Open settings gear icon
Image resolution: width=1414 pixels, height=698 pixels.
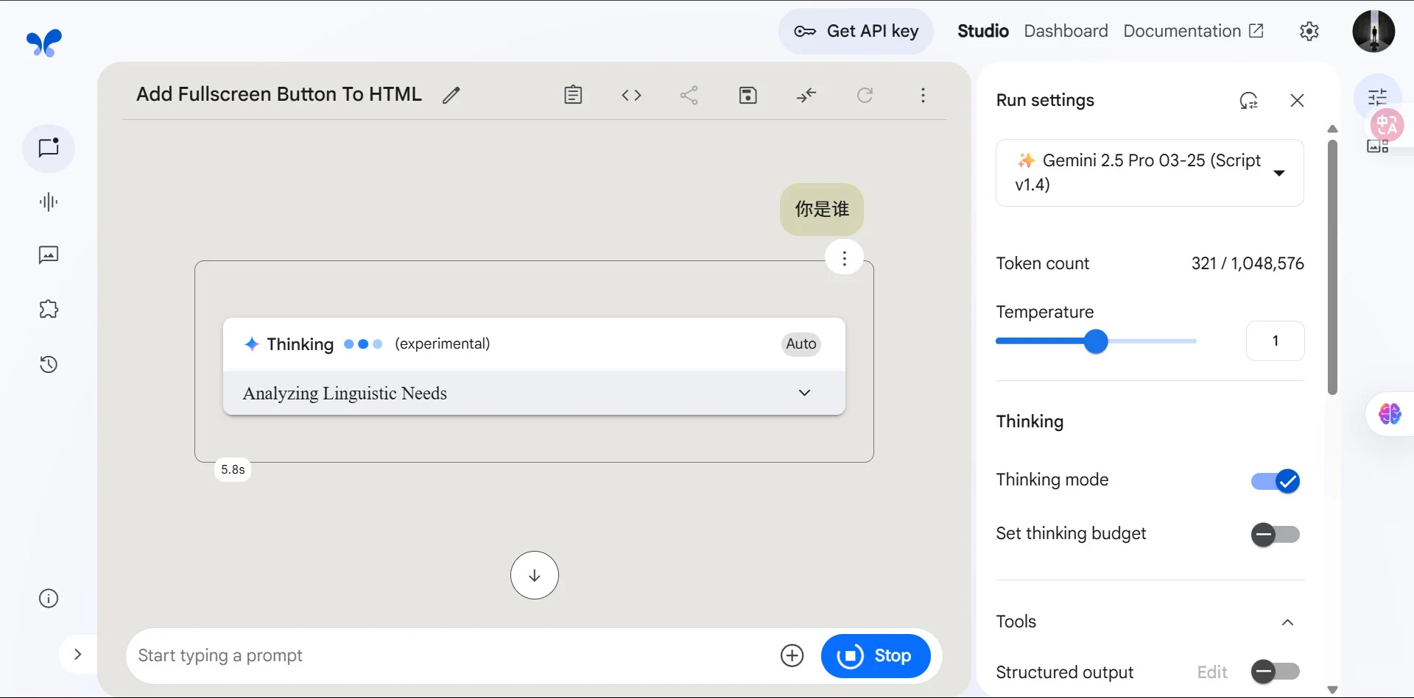pos(1309,31)
